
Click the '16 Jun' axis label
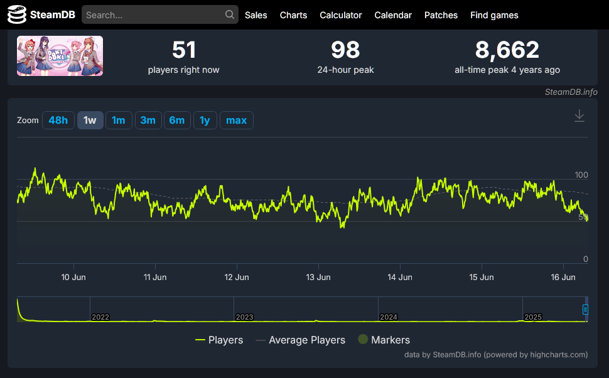click(x=563, y=278)
